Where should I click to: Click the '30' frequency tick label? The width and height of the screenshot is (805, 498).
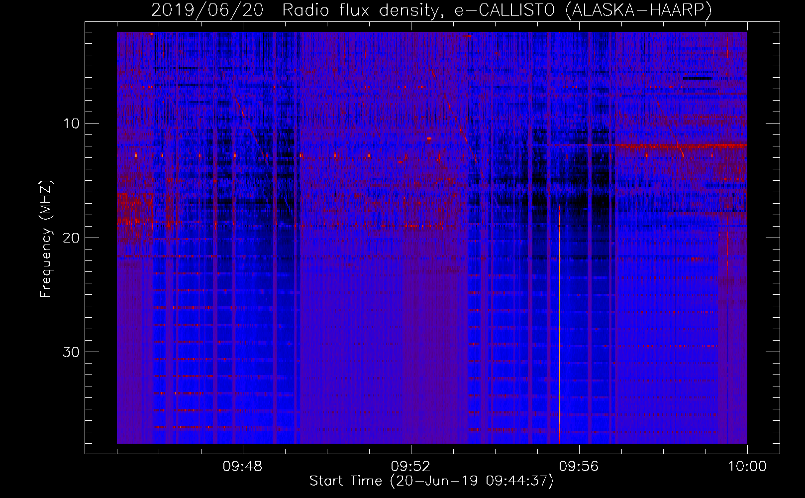pyautogui.click(x=72, y=352)
